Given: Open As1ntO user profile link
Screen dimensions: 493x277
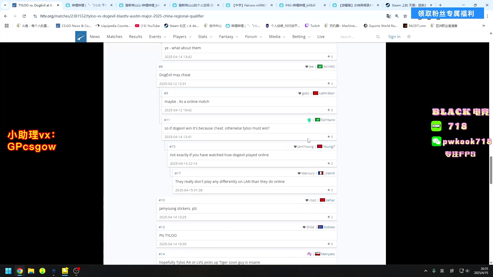Looking at the screenshot, I should tap(329, 66).
